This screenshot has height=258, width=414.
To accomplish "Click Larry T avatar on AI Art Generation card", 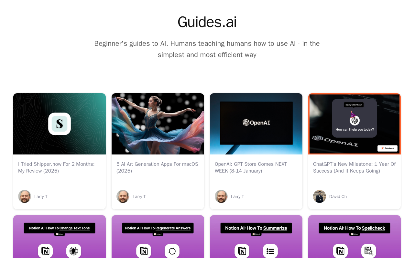I will 123,196.
